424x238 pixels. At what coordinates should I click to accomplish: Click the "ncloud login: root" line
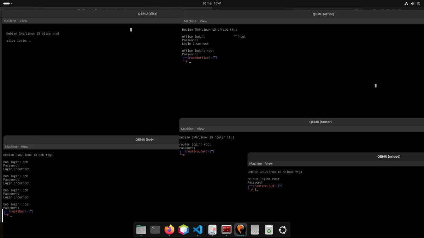pos(263,179)
